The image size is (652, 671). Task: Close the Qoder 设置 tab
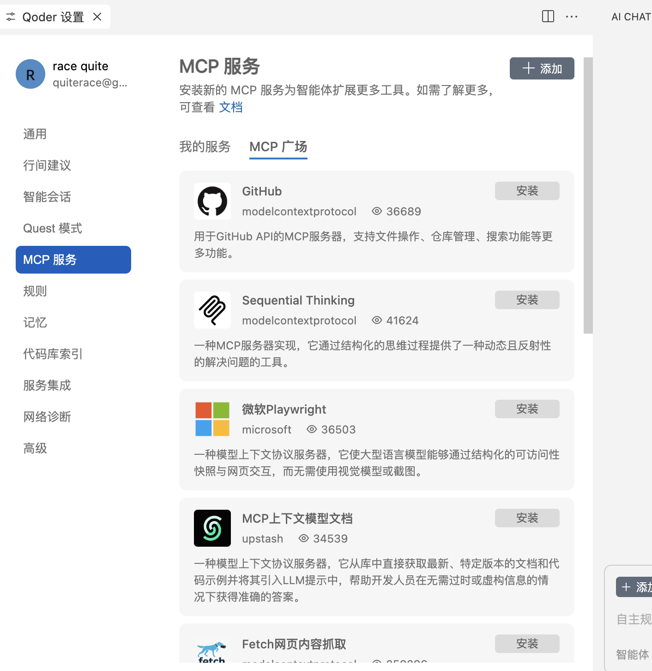[x=97, y=17]
